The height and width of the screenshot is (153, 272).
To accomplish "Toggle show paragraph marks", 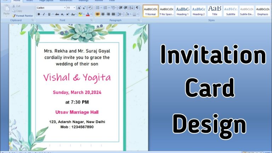I will (137, 7).
